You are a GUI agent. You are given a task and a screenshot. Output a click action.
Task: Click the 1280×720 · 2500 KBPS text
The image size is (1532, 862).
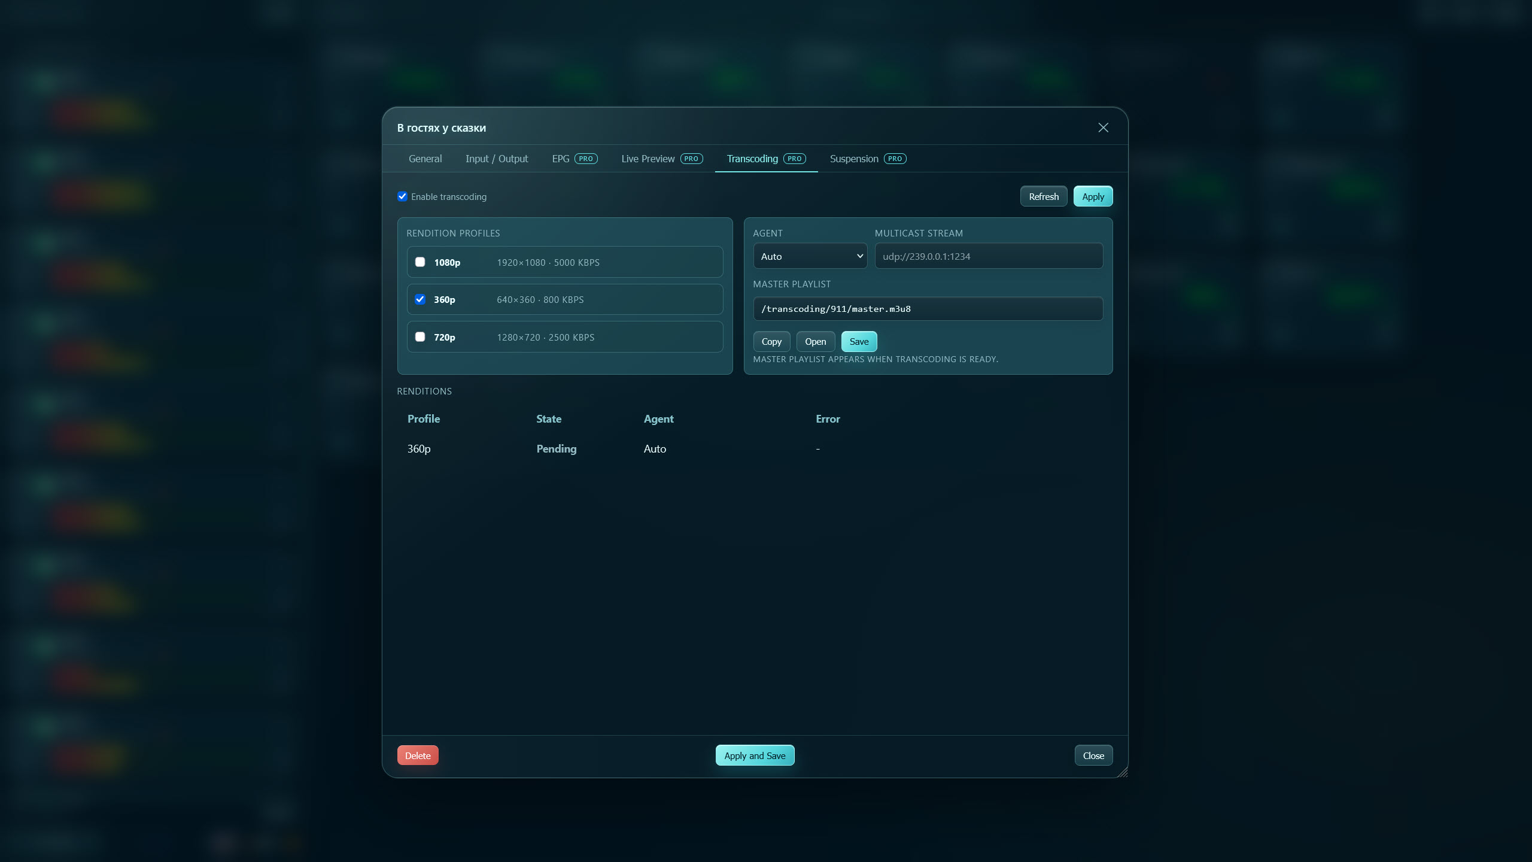[x=545, y=337]
